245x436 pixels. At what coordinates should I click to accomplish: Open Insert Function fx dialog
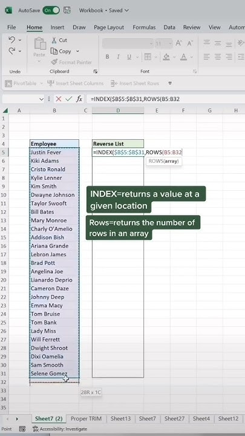(x=79, y=99)
